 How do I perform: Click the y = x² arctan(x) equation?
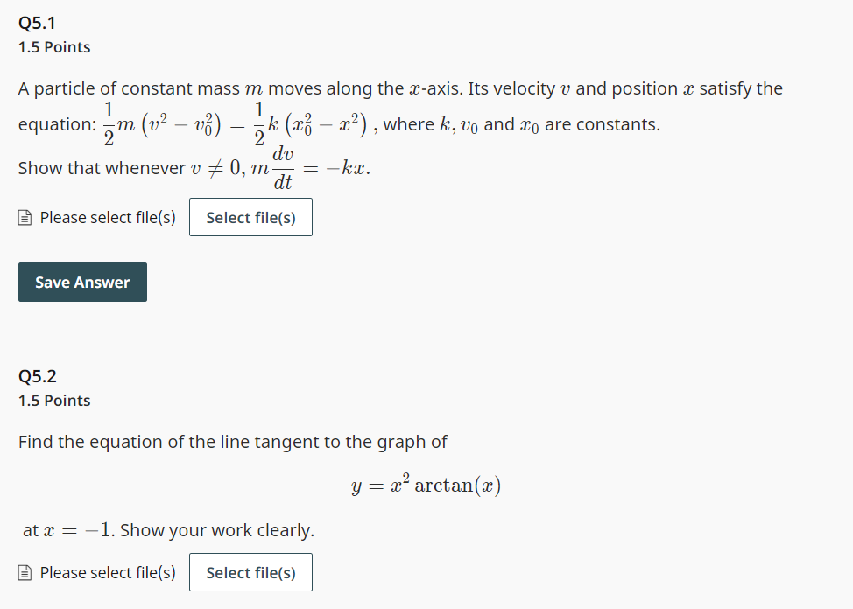click(x=426, y=486)
